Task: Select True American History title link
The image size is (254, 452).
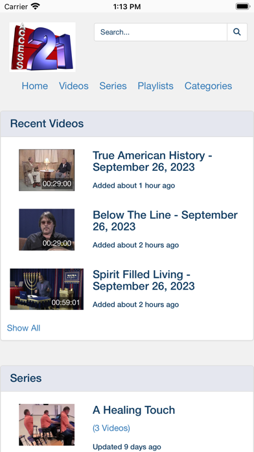Action: point(152,161)
